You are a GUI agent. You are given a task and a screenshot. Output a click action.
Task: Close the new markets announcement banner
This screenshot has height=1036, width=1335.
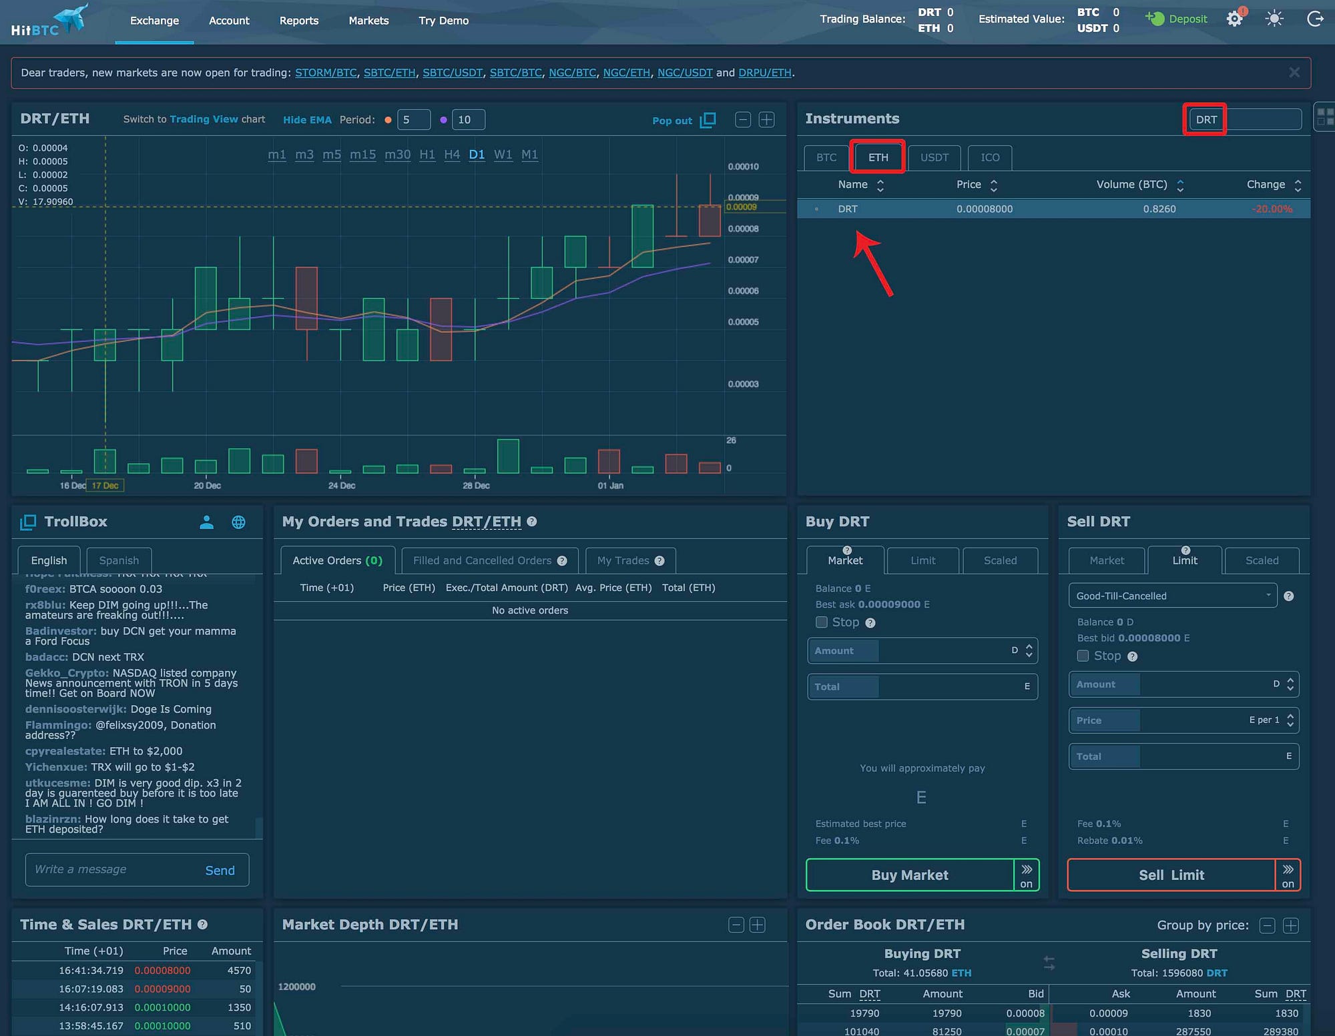1294,73
